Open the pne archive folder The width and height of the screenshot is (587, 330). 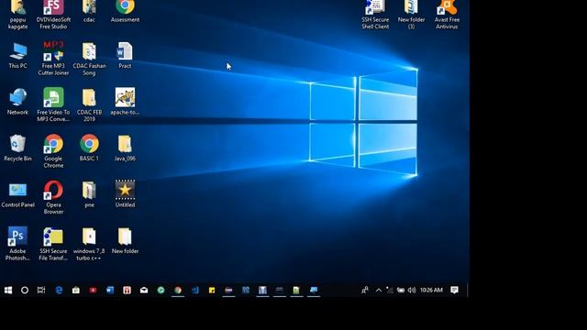[x=89, y=194]
